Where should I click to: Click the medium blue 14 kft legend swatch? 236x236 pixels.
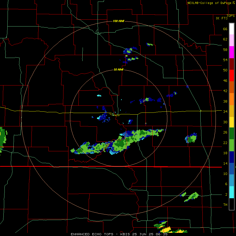[232, 169]
